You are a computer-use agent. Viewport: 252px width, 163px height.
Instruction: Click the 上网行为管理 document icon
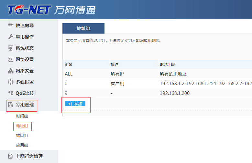click(x=10, y=156)
